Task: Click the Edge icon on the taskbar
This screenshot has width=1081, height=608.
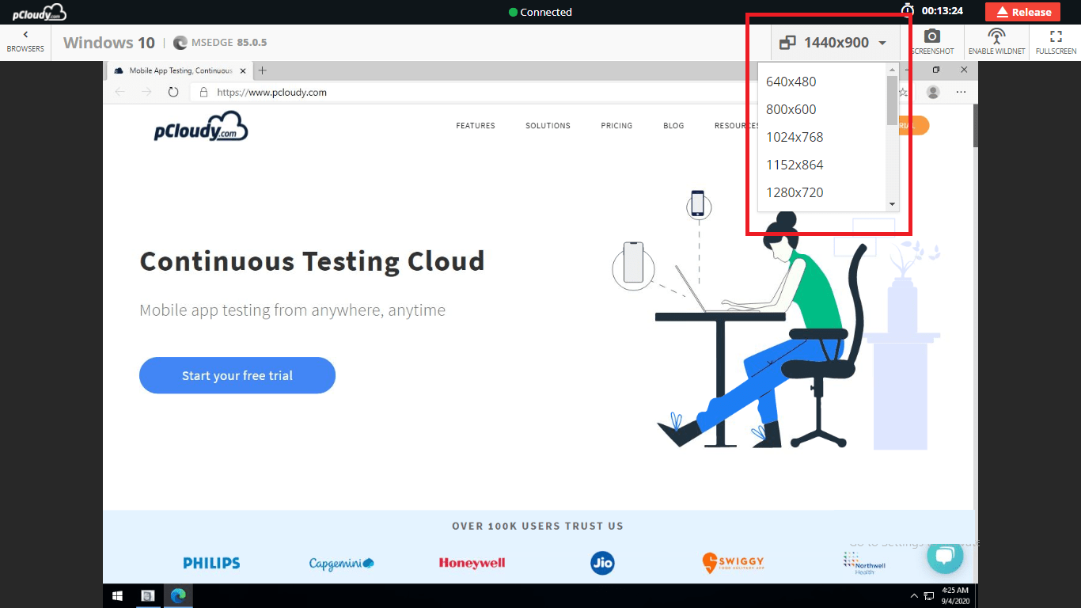Action: coord(178,595)
